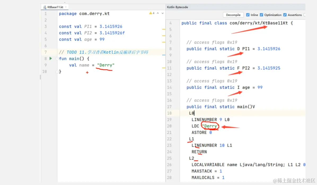Click the blue TODO stripe marker beside line 7

tap(164, 55)
